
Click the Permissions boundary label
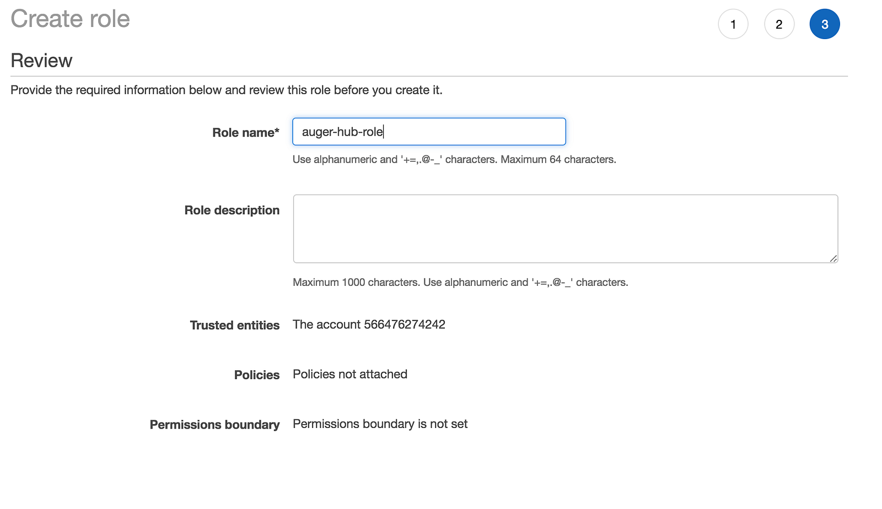(x=214, y=425)
